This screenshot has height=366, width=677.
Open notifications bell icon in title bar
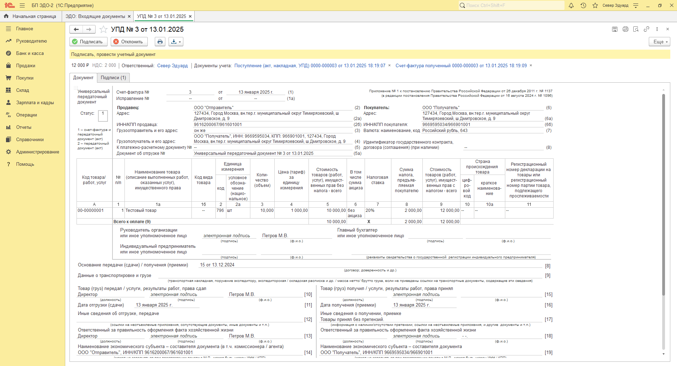(x=571, y=5)
